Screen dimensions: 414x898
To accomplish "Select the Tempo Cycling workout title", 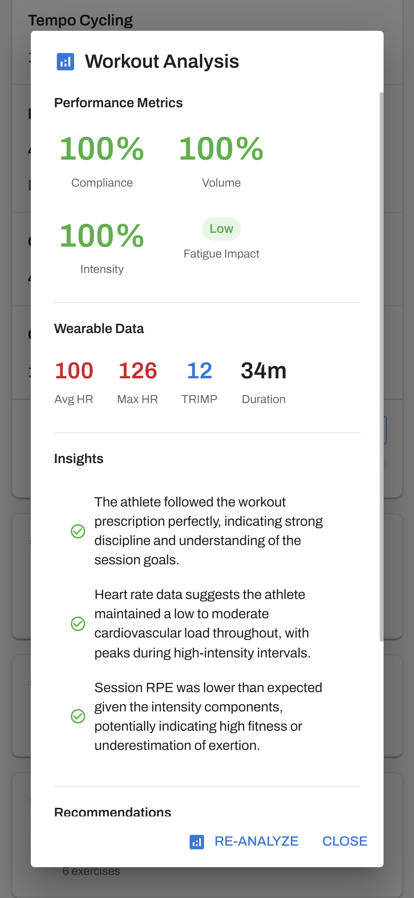I will pyautogui.click(x=81, y=20).
